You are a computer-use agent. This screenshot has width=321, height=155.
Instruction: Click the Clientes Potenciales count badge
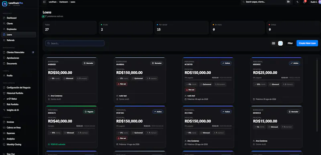click(x=33, y=52)
